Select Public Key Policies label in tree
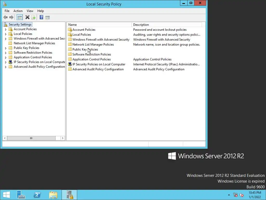The height and width of the screenshot is (200, 266). 26,48
